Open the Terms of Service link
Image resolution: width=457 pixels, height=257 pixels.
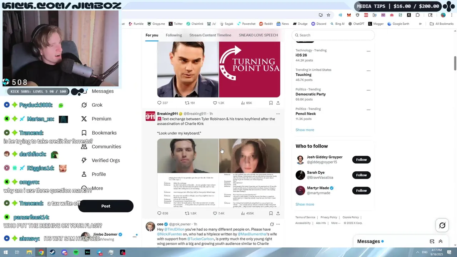305,217
